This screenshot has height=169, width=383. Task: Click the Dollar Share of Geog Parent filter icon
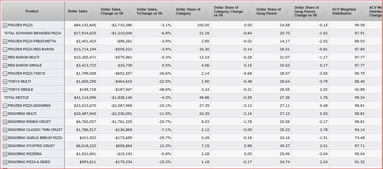[287, 11]
